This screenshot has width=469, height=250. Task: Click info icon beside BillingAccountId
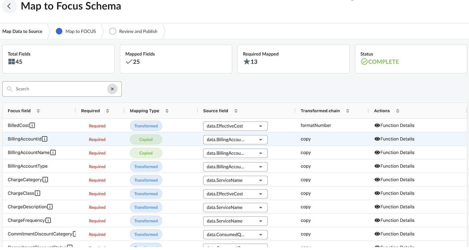tap(45, 139)
